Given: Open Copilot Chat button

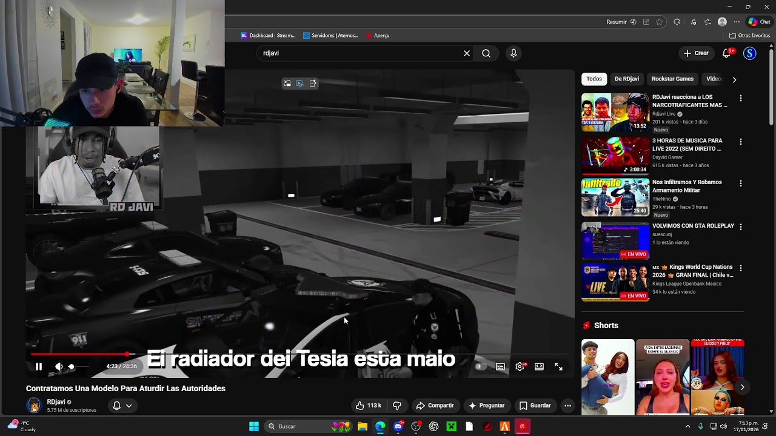Looking at the screenshot, I should pos(759,22).
